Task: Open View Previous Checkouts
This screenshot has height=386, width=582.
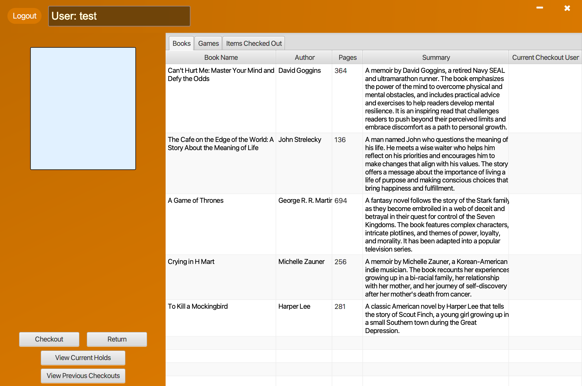Action: point(83,376)
